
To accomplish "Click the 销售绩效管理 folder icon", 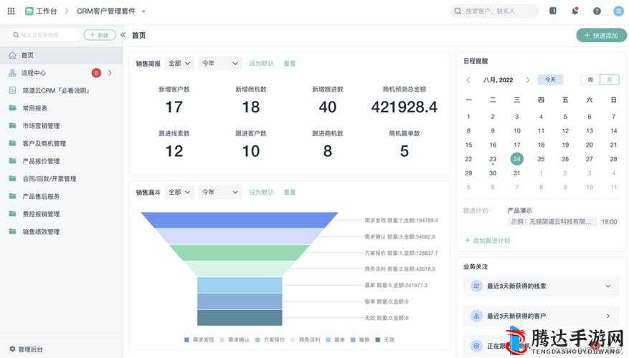I will click(x=12, y=231).
